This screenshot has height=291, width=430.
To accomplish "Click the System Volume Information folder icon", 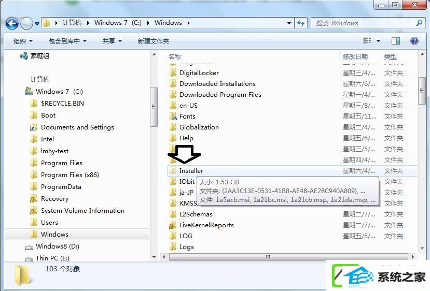I will click(34, 211).
